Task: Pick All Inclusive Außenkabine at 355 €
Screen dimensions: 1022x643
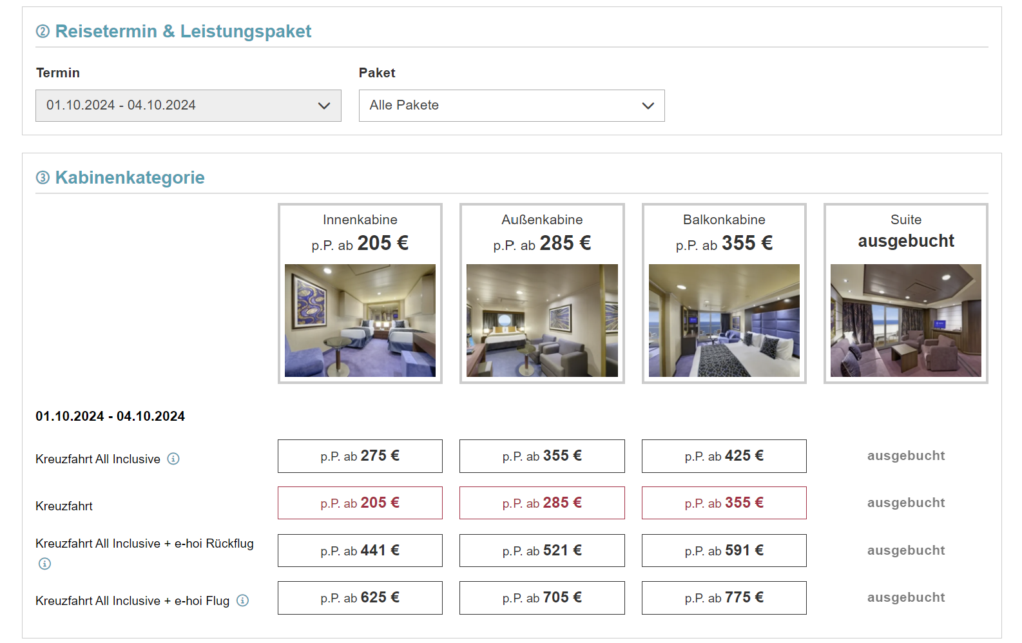Action: tap(542, 456)
